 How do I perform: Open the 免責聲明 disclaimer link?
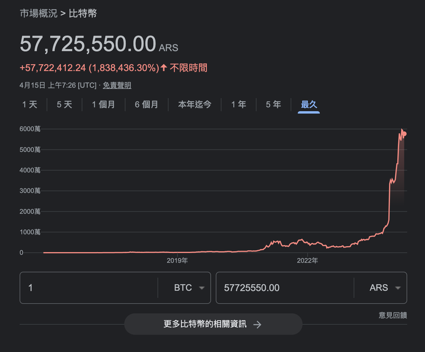pos(117,85)
